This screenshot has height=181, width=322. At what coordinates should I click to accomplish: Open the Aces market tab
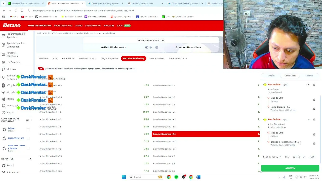click(55, 58)
